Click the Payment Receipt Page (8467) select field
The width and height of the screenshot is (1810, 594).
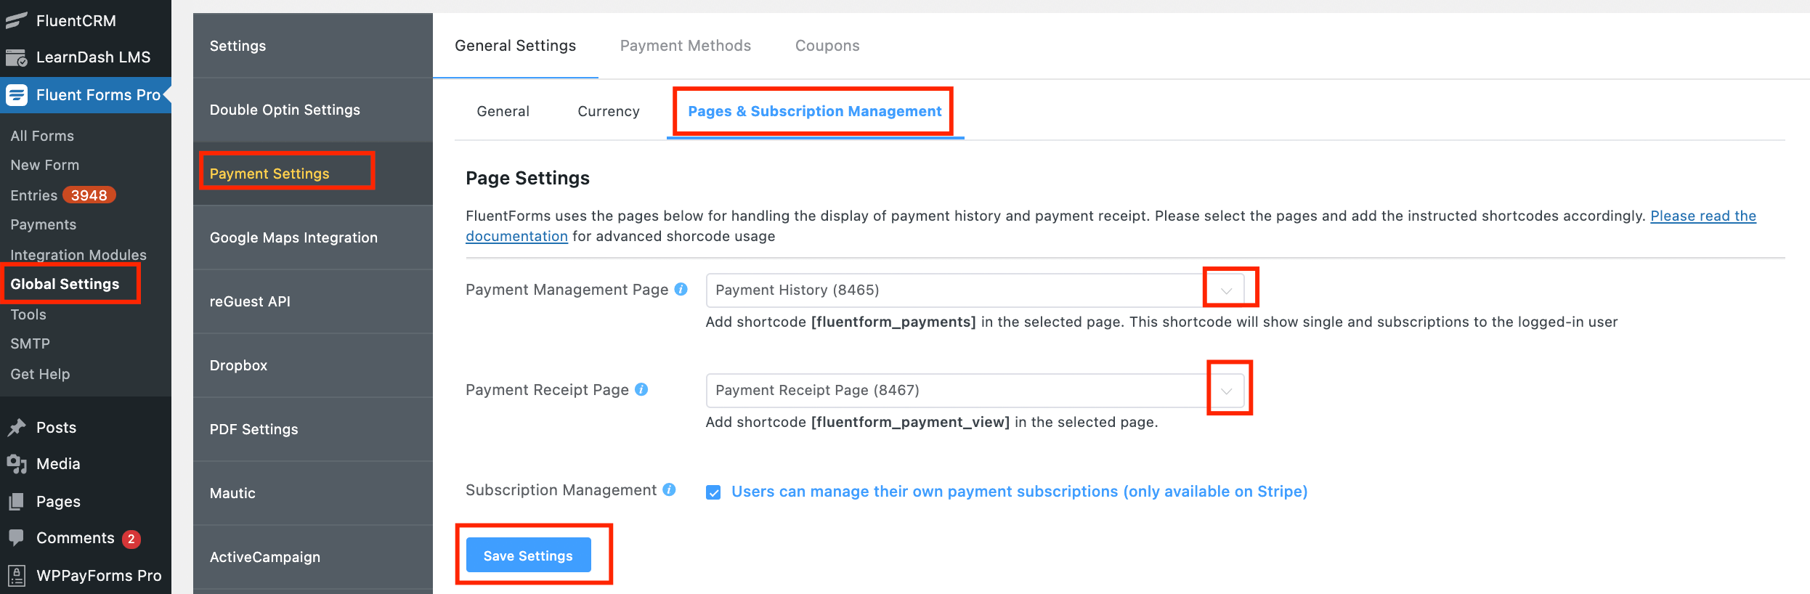point(975,391)
